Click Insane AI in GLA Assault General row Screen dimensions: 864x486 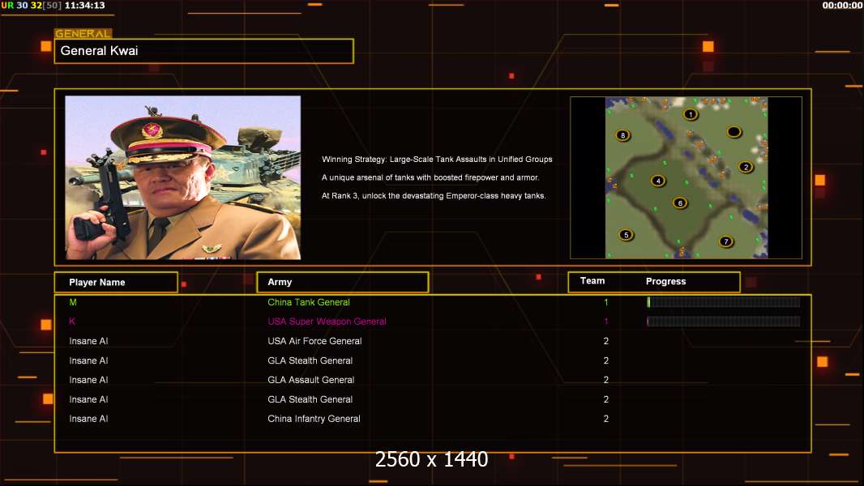coord(88,380)
